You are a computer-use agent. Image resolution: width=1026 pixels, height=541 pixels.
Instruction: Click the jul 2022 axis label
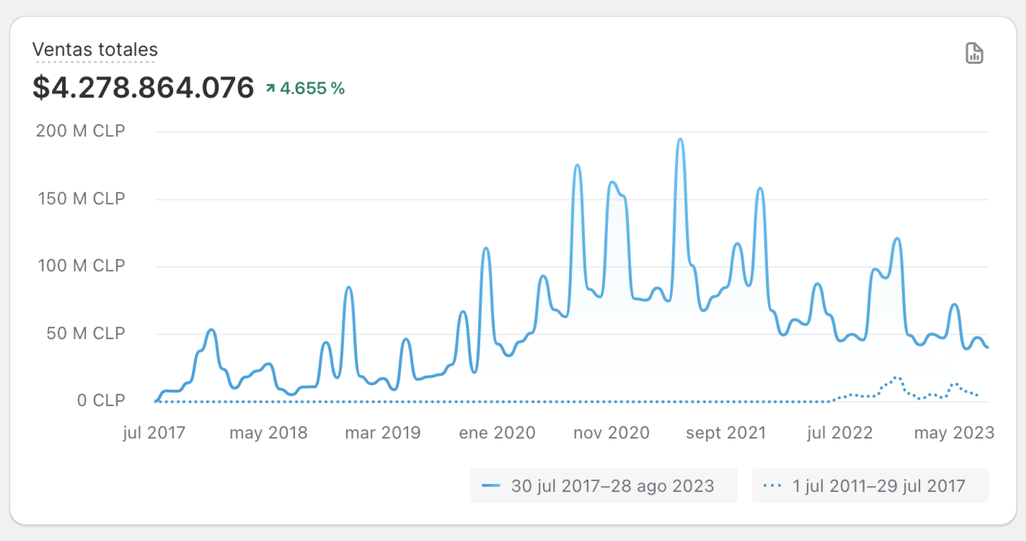pos(840,432)
